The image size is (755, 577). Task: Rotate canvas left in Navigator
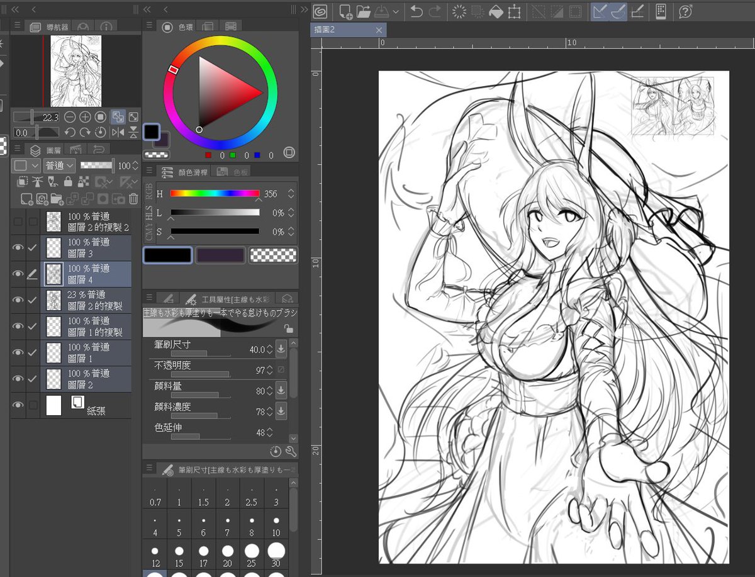(x=70, y=132)
